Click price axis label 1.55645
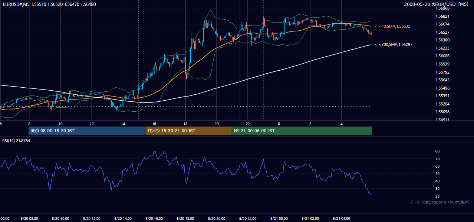 442,80
